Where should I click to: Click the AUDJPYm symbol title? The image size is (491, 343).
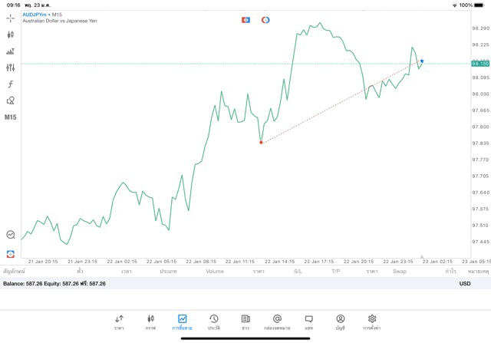click(35, 15)
